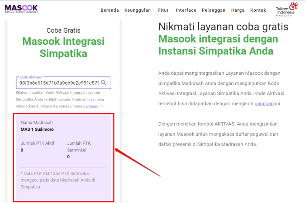
Task: Select the madrasah name MAS 1 Sudimoro
Action: click(37, 129)
